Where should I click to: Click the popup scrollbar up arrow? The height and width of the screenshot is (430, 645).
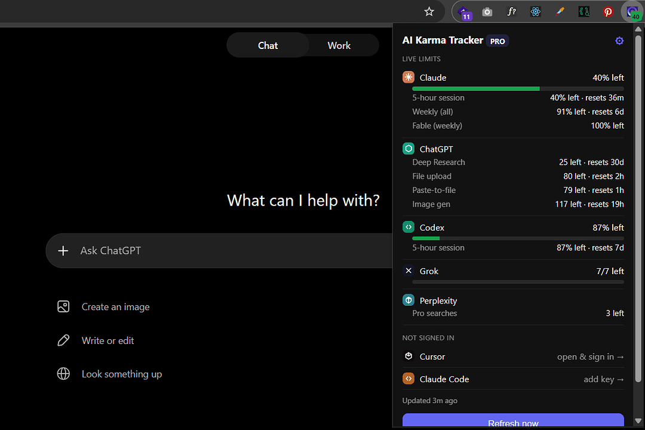click(x=638, y=29)
